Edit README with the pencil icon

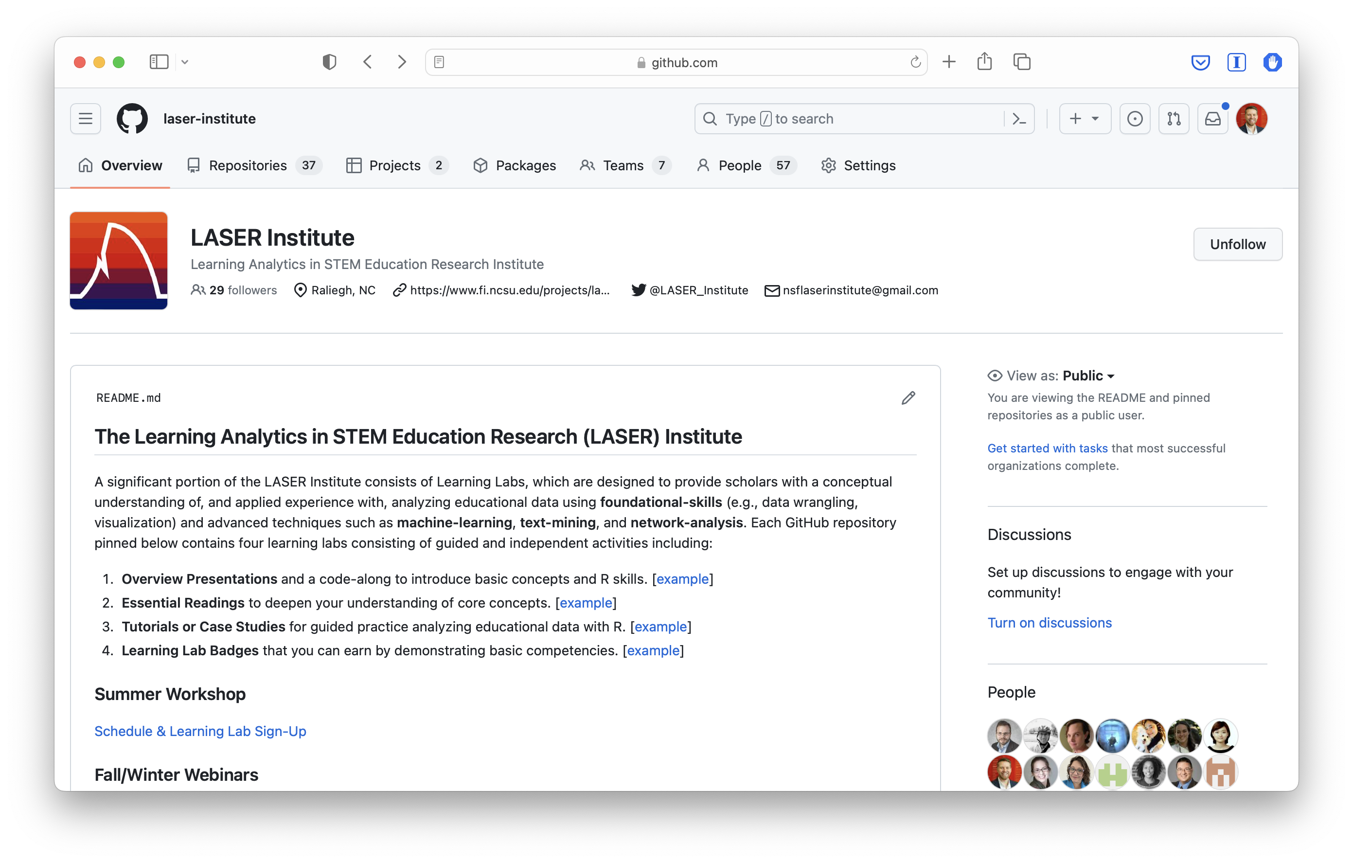click(908, 398)
